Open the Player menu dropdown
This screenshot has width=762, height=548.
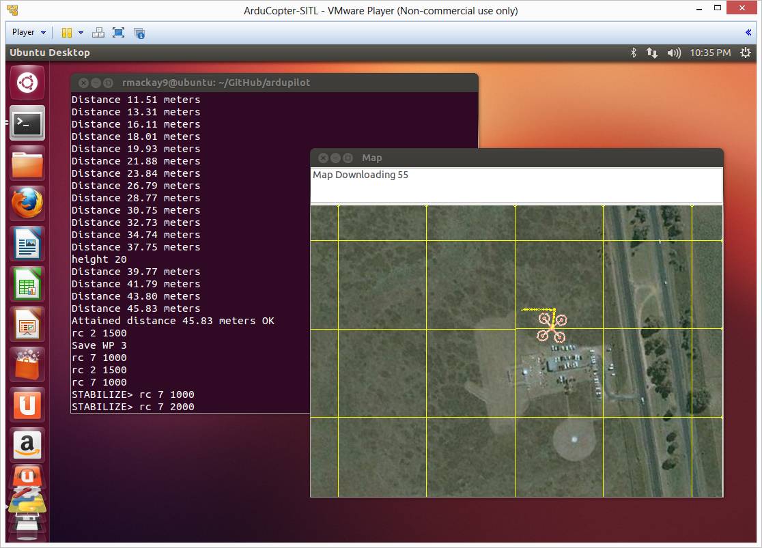(x=29, y=32)
